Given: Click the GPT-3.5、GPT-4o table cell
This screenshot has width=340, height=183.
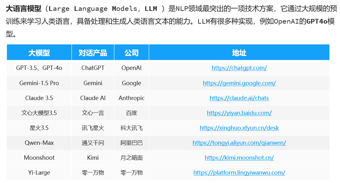Looking at the screenshot, I should tap(39, 68).
